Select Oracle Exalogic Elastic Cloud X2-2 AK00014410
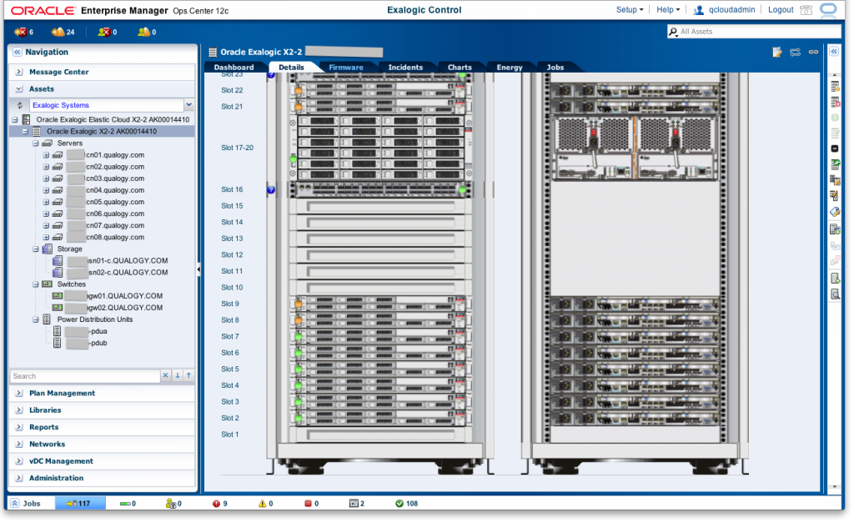 pos(113,119)
